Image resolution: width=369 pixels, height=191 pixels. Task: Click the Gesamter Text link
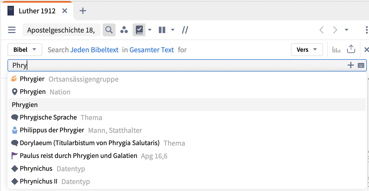point(152,50)
